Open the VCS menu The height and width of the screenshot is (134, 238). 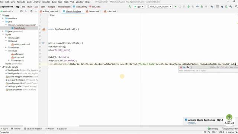point(72,2)
